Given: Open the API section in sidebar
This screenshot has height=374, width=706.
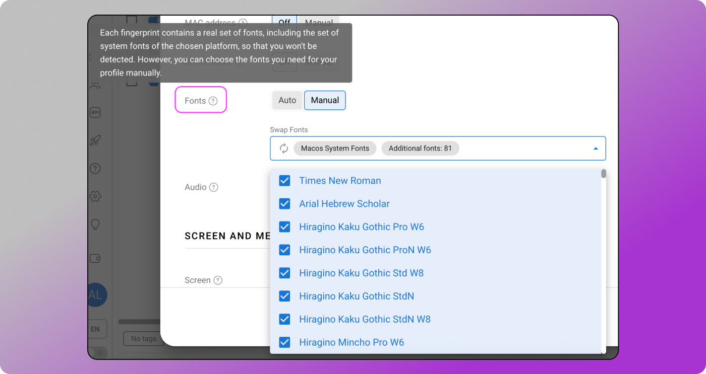Looking at the screenshot, I should click(x=95, y=113).
